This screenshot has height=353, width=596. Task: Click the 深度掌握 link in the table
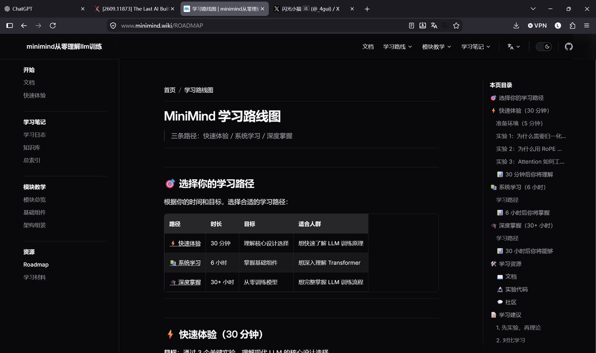[x=185, y=282]
